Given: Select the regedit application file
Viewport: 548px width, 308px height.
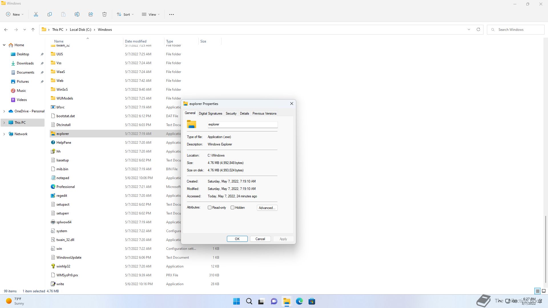Looking at the screenshot, I should coord(62,196).
